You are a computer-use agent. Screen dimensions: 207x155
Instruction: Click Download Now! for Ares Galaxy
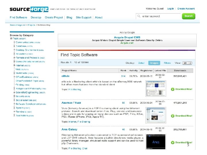point(184,142)
